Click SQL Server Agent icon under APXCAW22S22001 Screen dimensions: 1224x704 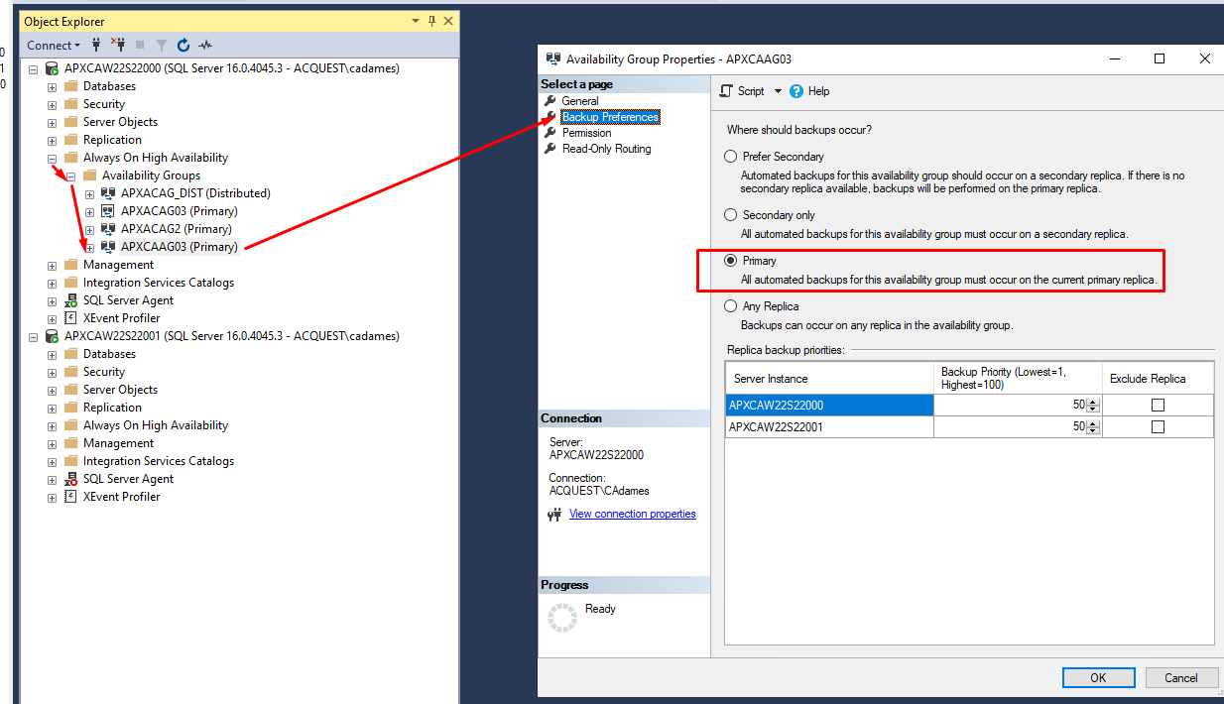70,479
